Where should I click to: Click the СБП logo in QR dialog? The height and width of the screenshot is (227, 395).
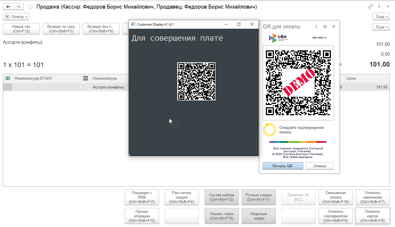tap(279, 38)
